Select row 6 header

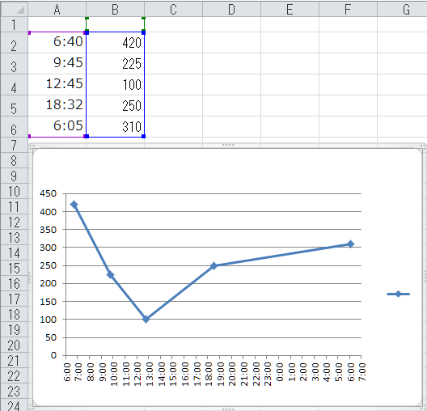15,127
